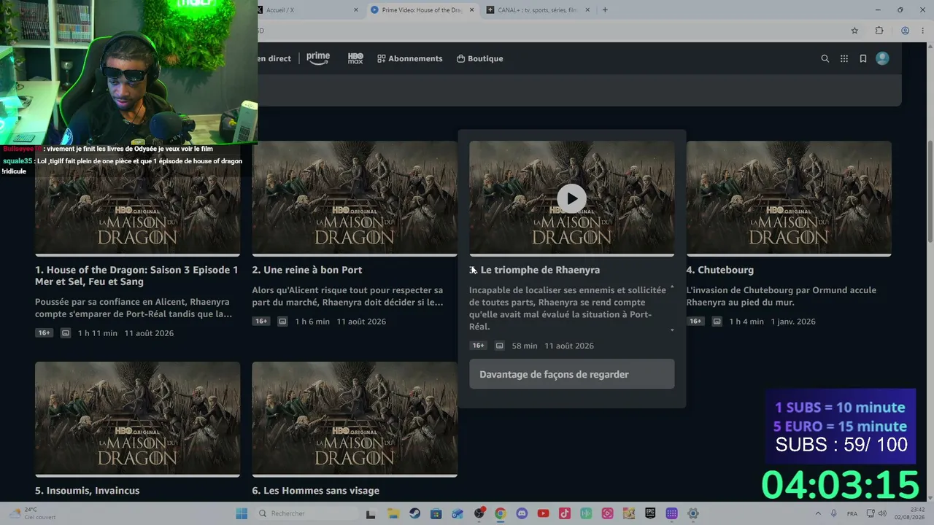Open Google Chrome from the taskbar
934x525 pixels.
click(501, 513)
